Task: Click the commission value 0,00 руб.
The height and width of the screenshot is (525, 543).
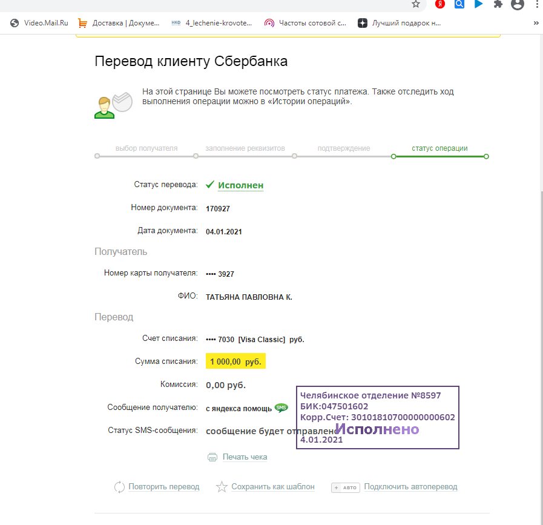Action: click(x=226, y=385)
